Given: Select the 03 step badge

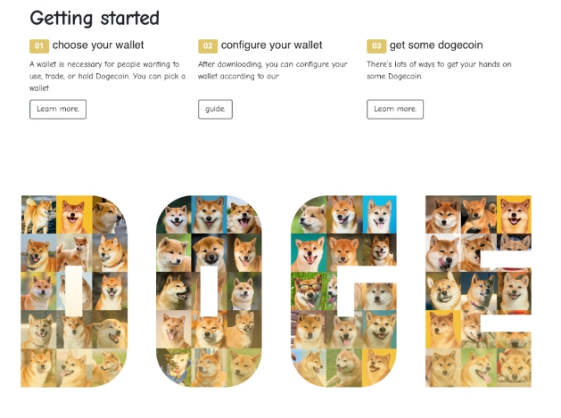Looking at the screenshot, I should pyautogui.click(x=376, y=45).
